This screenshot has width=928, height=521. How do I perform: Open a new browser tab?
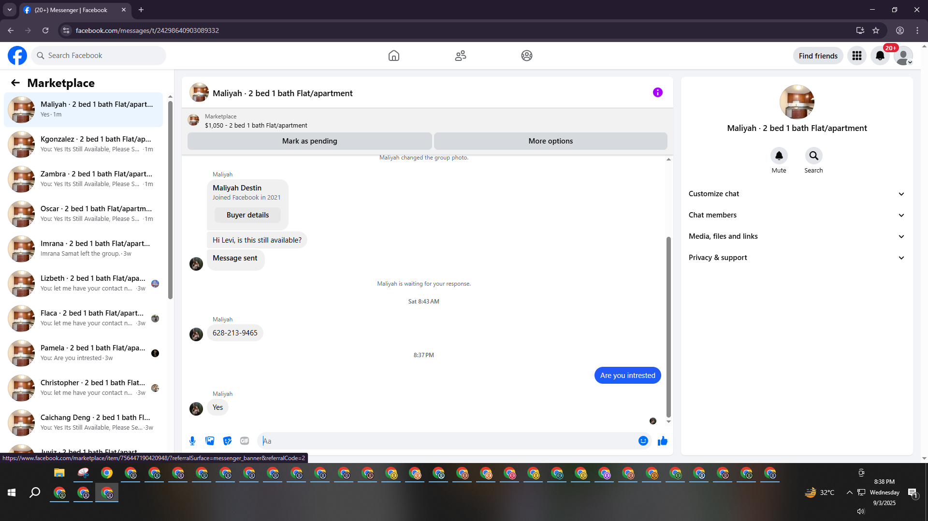point(141,10)
